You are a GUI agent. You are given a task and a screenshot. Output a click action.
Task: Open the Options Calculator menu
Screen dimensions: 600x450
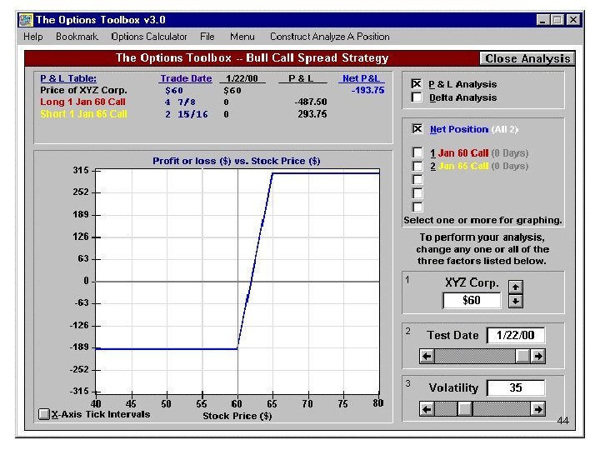(149, 37)
